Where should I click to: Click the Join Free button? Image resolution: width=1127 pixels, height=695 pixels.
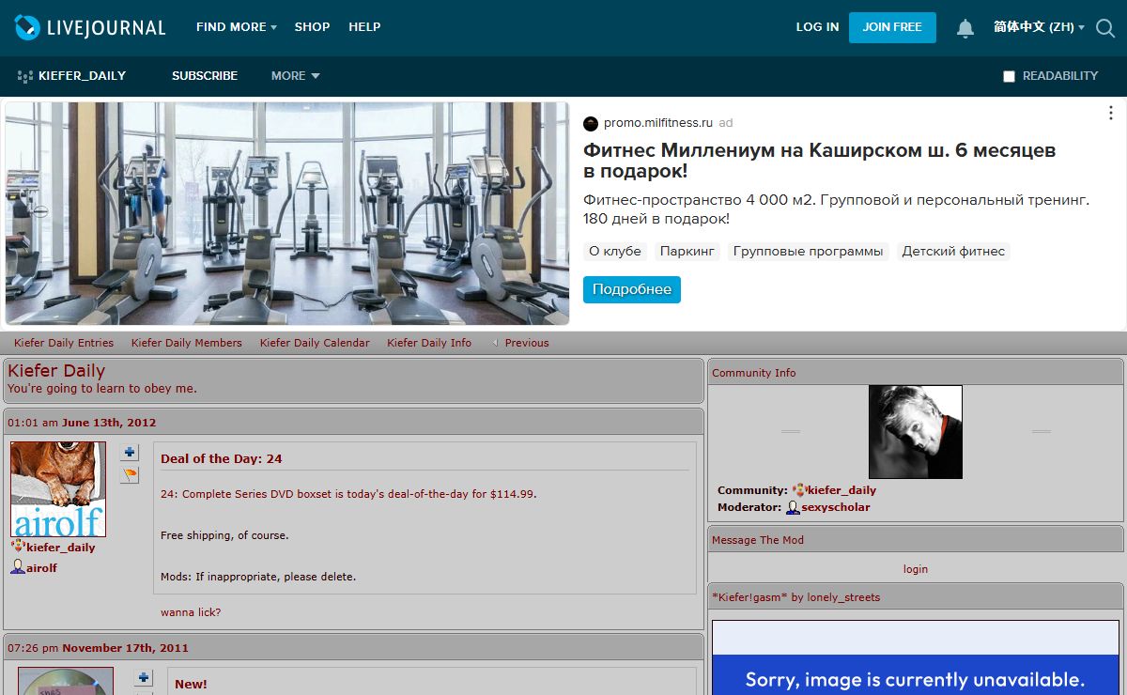click(892, 27)
